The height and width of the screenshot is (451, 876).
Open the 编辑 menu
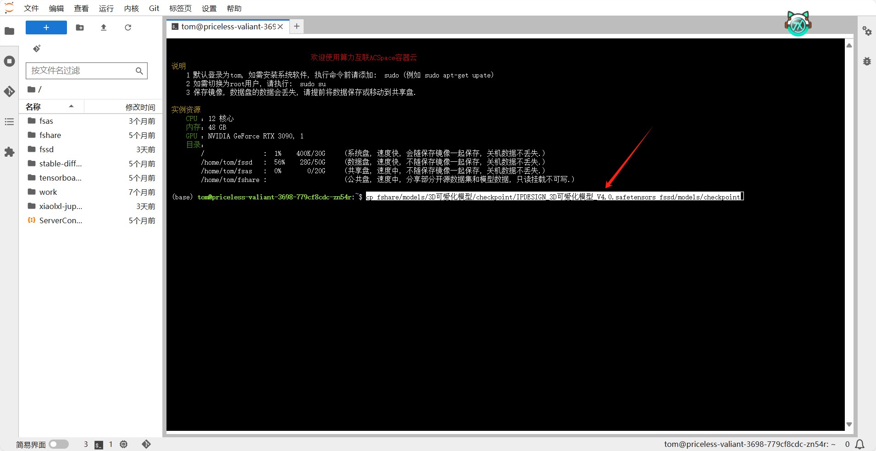(56, 8)
